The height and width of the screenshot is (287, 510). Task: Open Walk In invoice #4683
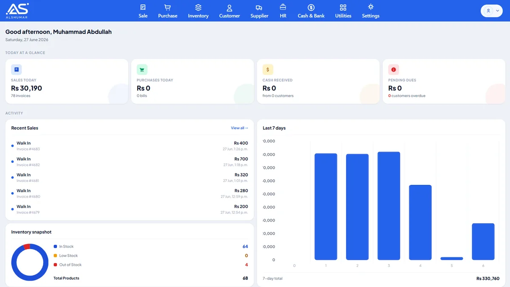click(130, 146)
